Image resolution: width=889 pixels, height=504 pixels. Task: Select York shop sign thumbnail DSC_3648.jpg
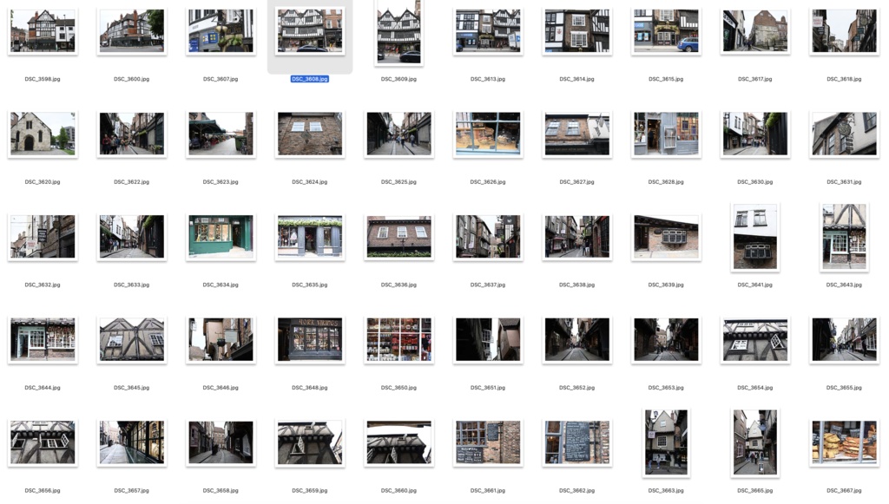(310, 340)
